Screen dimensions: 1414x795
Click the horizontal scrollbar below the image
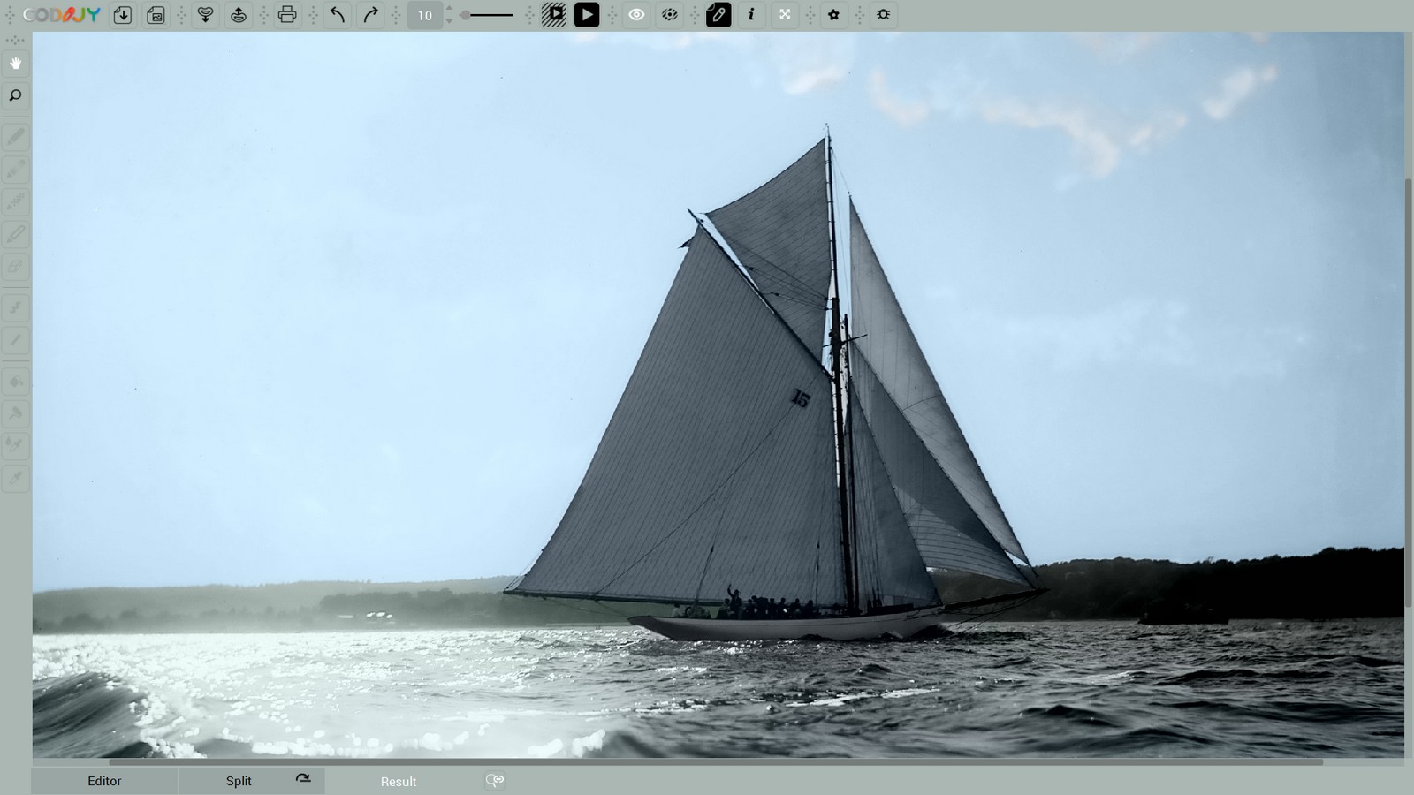click(x=716, y=761)
